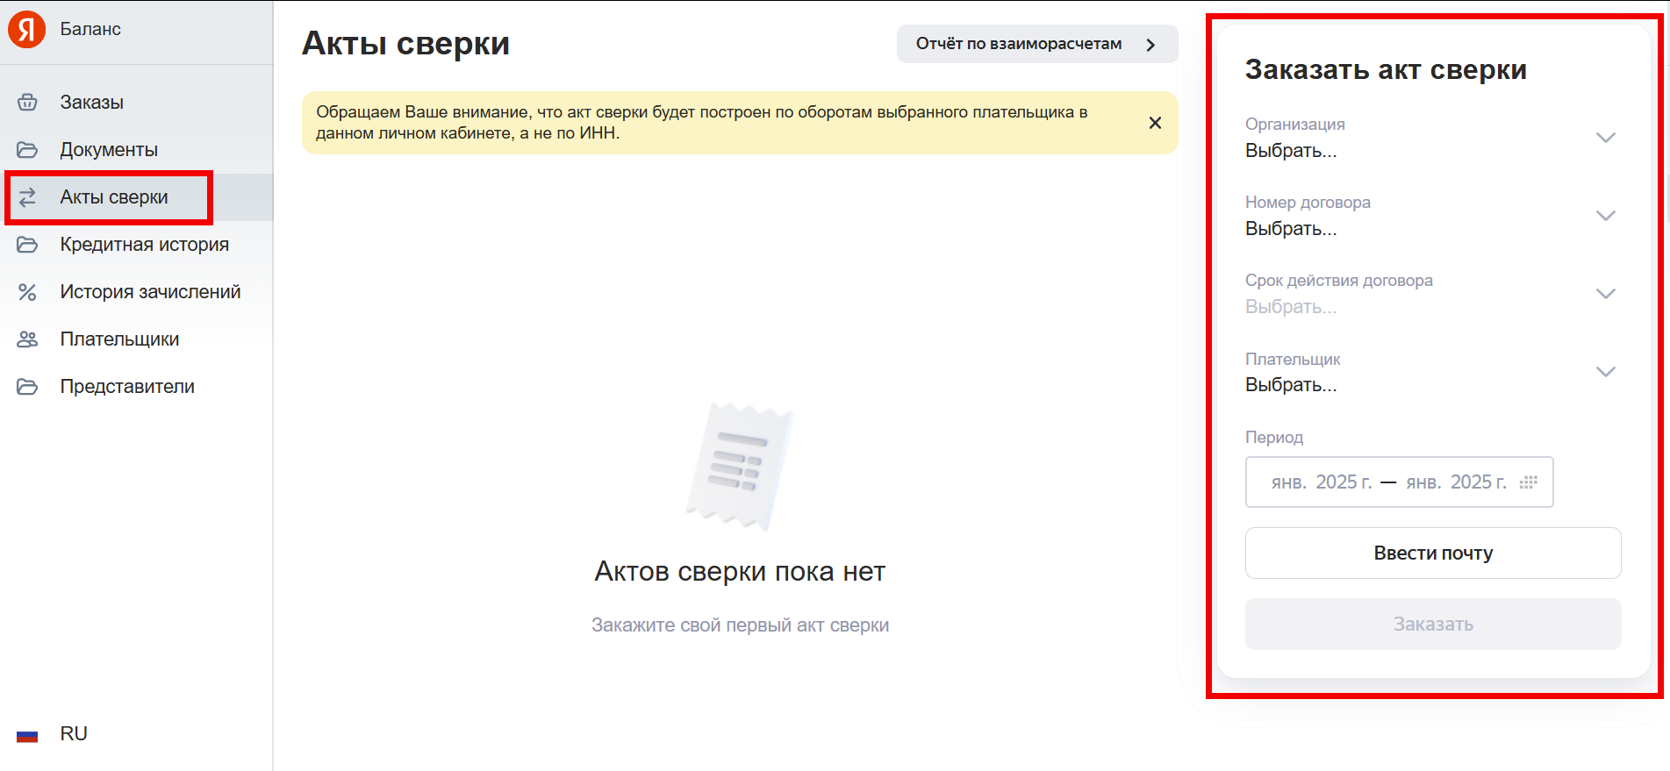Open the Плательщик dropdown

(1605, 372)
